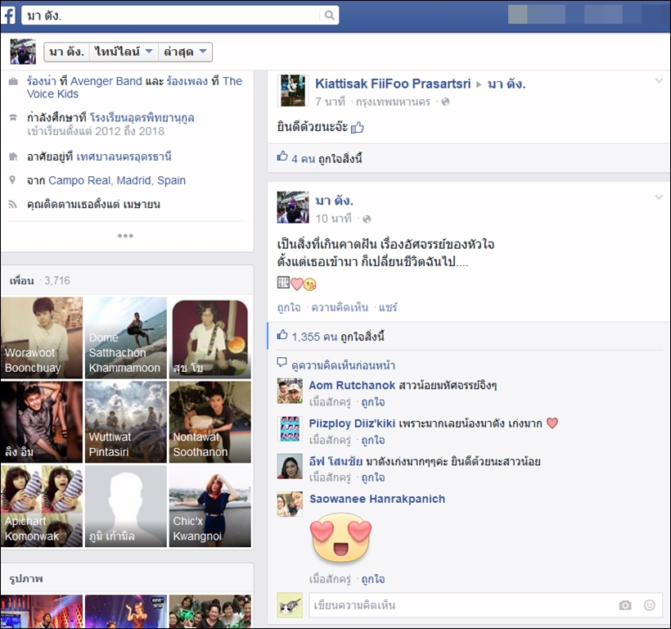Image resolution: width=671 pixels, height=629 pixels.
Task: Click Kiattisak's post avatar
Action: point(293,90)
